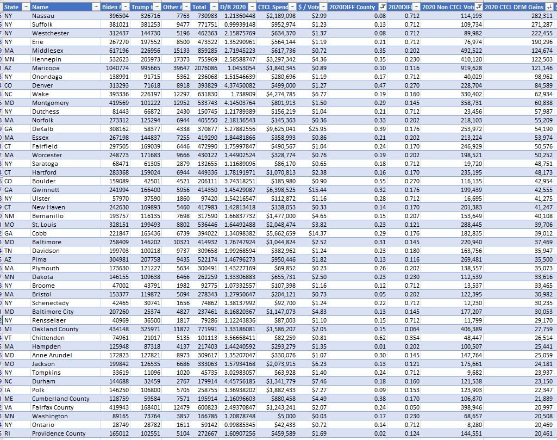Viewport: 557px width, 440px height.
Task: Select Baltimore City's D/R value 8.16820367
Action: coord(237,312)
